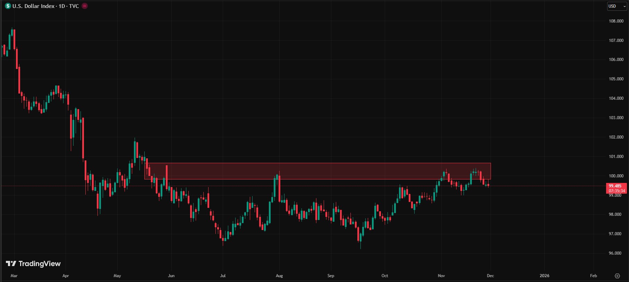Open chart settings hexagon gear icon
The width and height of the screenshot is (629, 282).
tap(617, 276)
